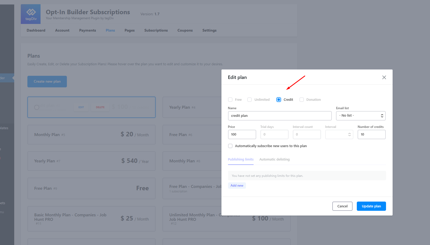
Task: Select Free Plan #6 card
Action: click(192, 135)
